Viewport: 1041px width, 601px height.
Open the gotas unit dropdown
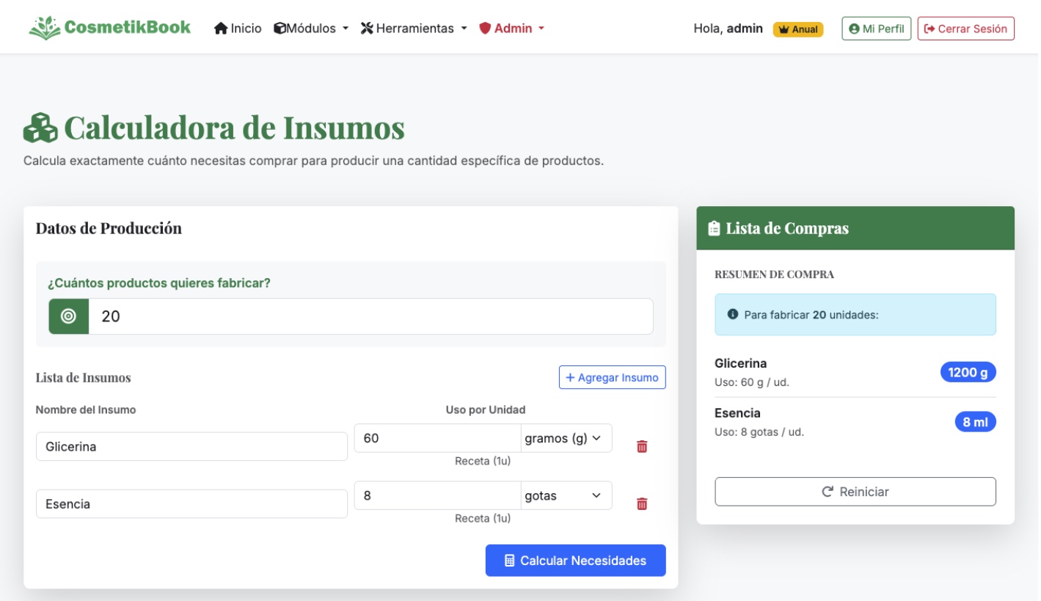click(x=565, y=495)
